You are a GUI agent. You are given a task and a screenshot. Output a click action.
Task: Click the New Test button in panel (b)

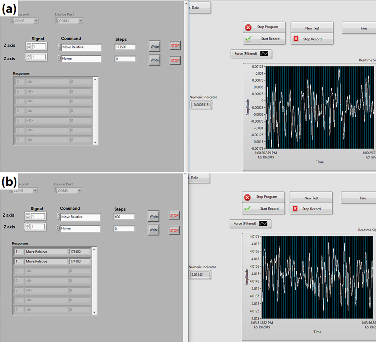click(x=311, y=198)
